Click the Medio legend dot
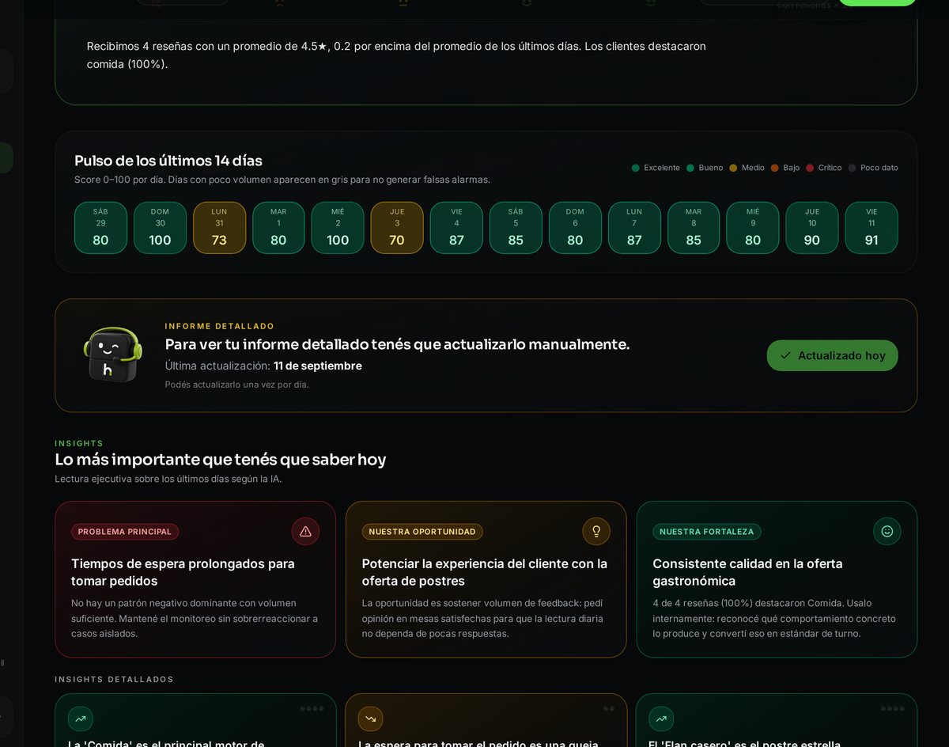 pyautogui.click(x=733, y=168)
